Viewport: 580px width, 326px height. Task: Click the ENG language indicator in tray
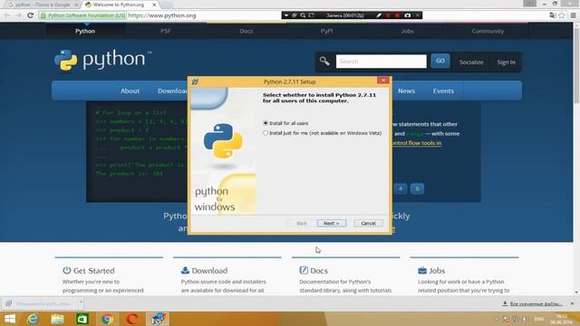[x=539, y=319]
